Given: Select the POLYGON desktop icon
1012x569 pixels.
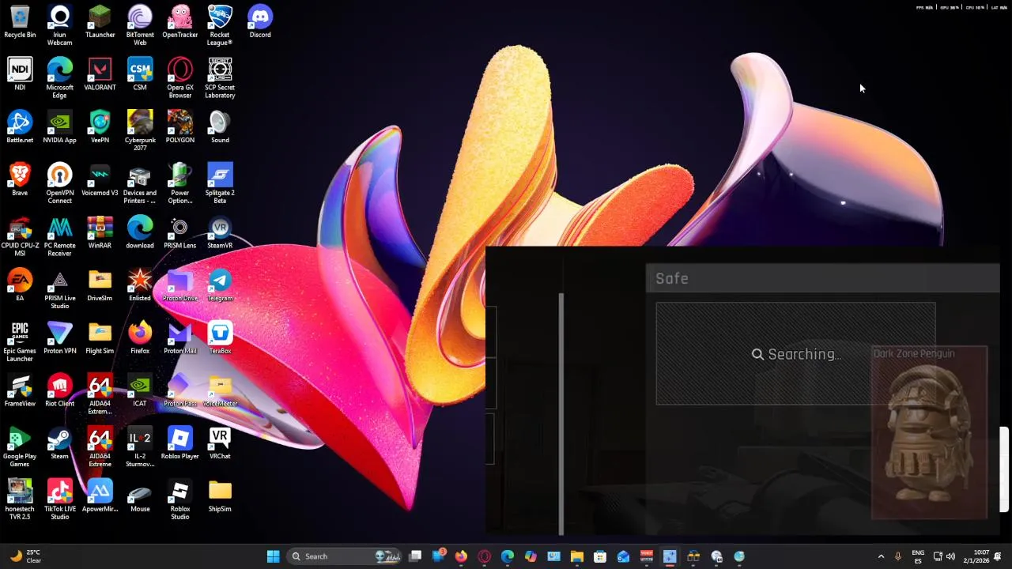Looking at the screenshot, I should pyautogui.click(x=180, y=127).
